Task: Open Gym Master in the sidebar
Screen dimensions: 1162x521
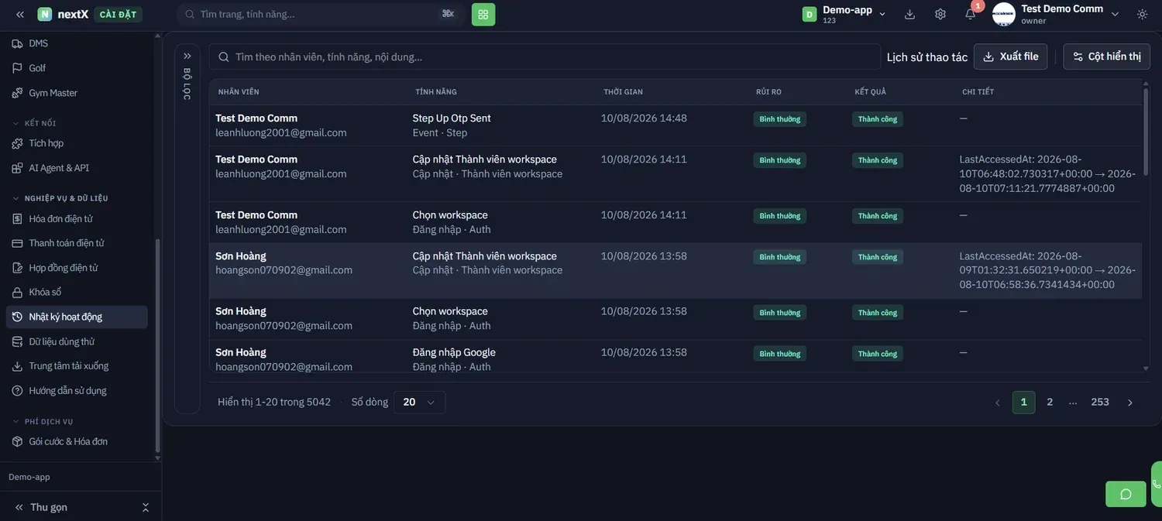Action: point(77,93)
